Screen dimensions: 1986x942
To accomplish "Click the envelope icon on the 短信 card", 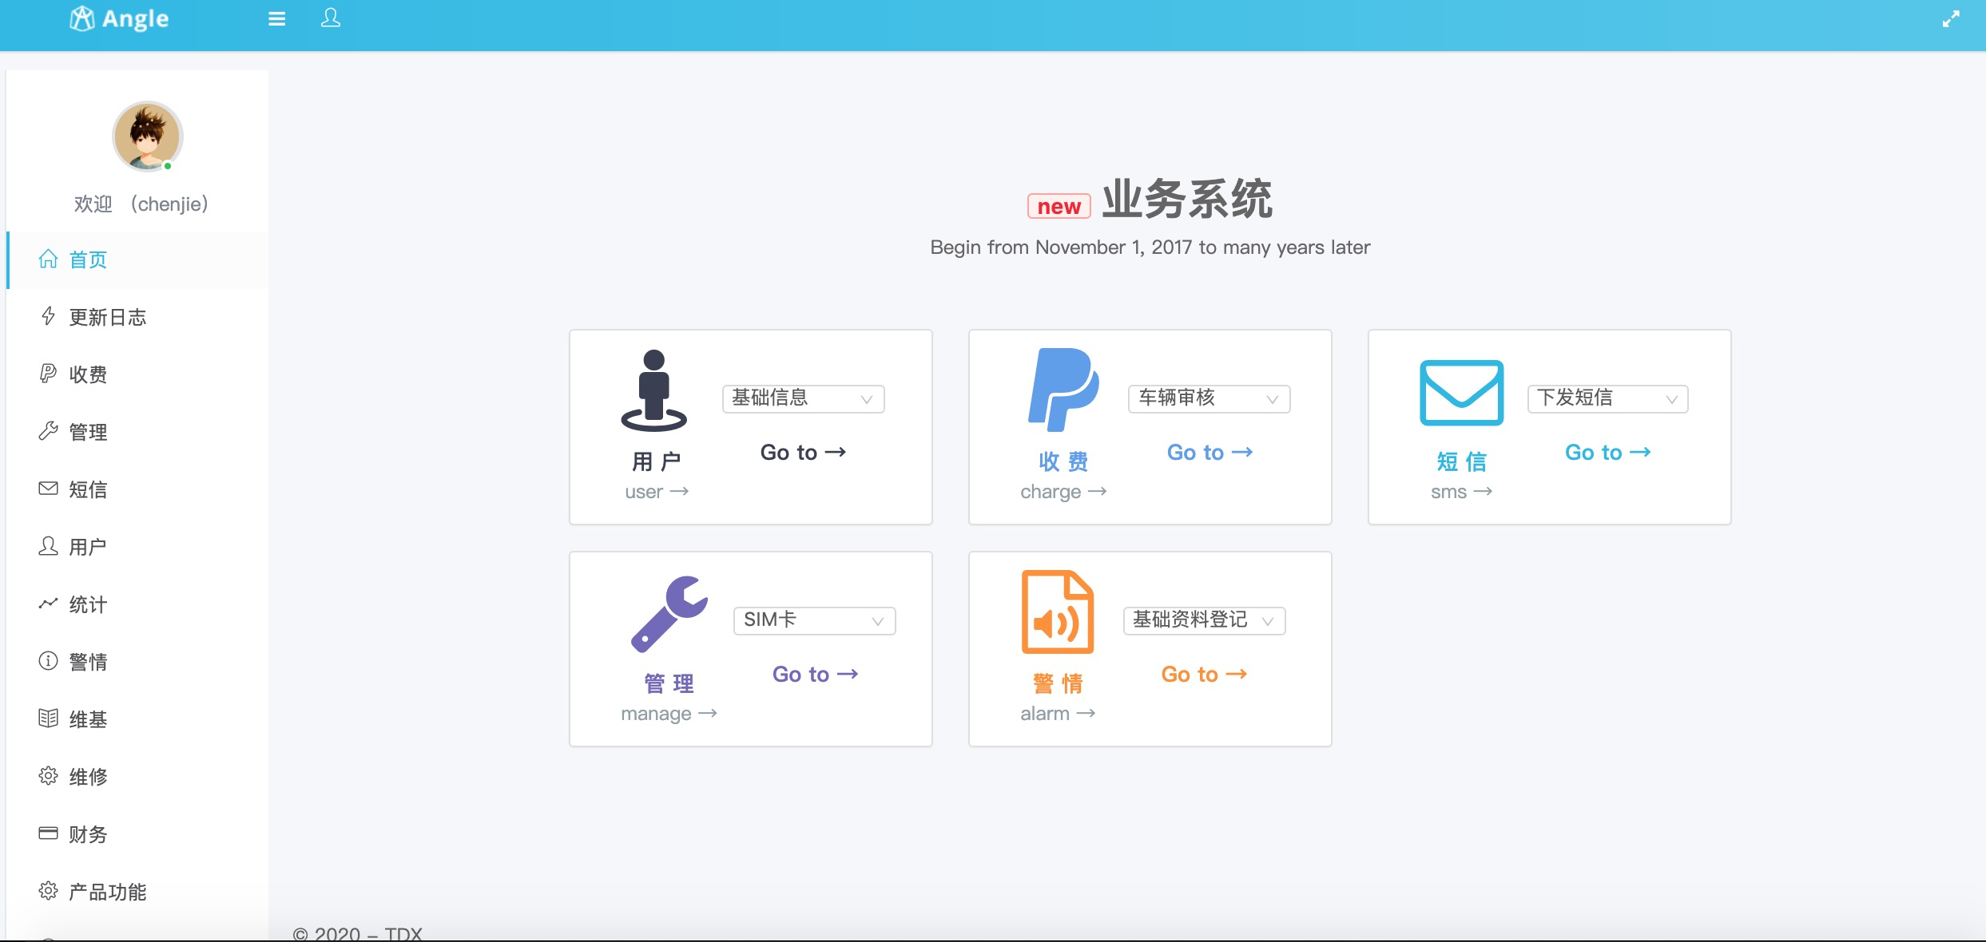I will coord(1460,393).
